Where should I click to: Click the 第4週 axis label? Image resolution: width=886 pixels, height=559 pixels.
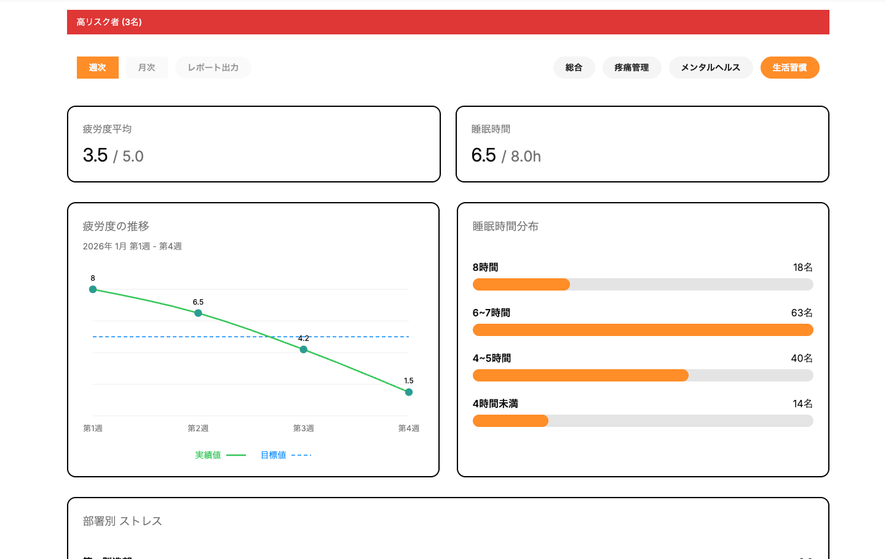point(408,428)
